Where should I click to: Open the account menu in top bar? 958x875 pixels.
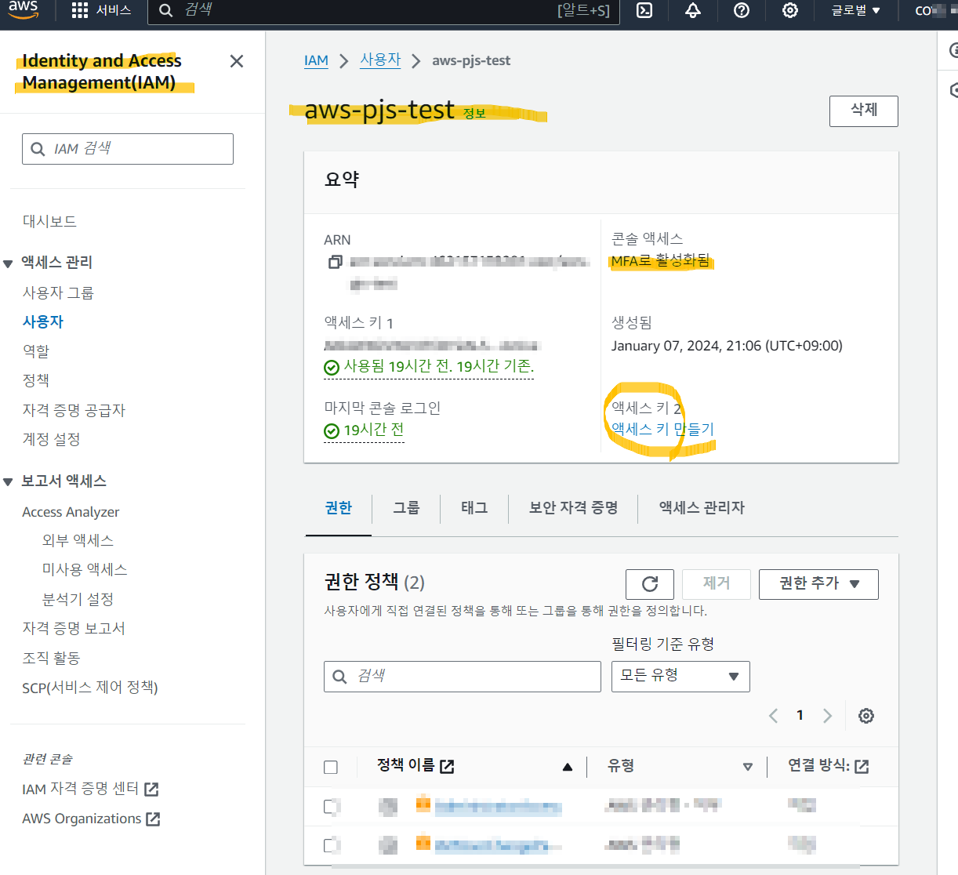pos(936,10)
